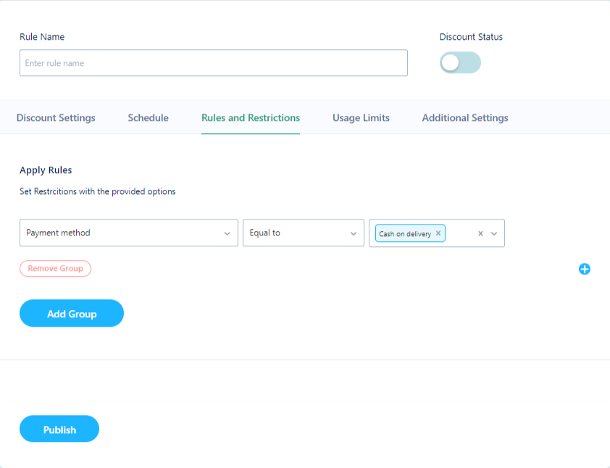Screen dimensions: 610x468
Task: Switch to the Discount Settings tab
Action: tap(56, 117)
